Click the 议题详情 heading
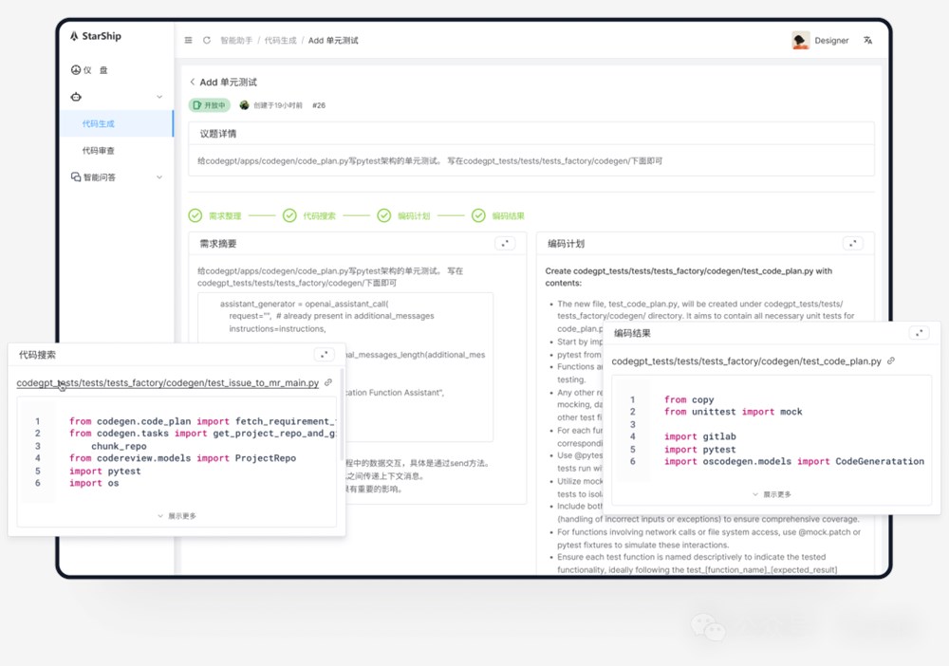This screenshot has height=666, width=949. point(218,134)
